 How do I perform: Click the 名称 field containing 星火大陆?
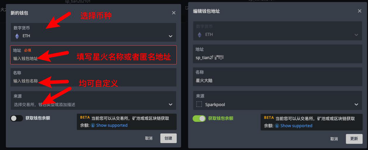(x=277, y=77)
